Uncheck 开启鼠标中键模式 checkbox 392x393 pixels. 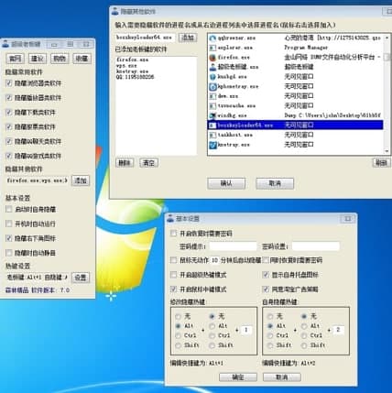(173, 289)
